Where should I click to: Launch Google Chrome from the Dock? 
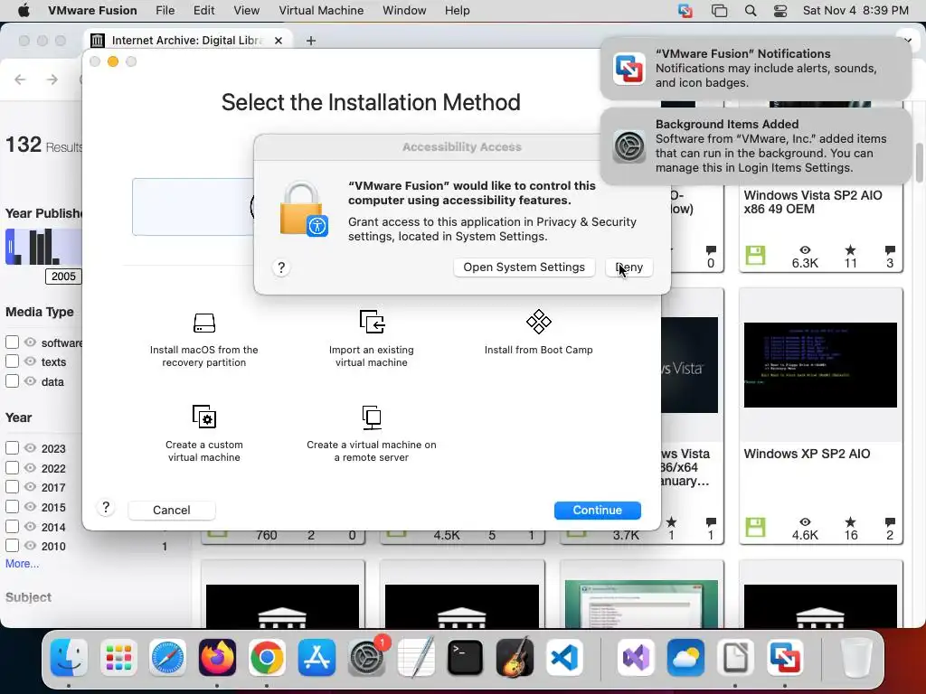pyautogui.click(x=267, y=658)
